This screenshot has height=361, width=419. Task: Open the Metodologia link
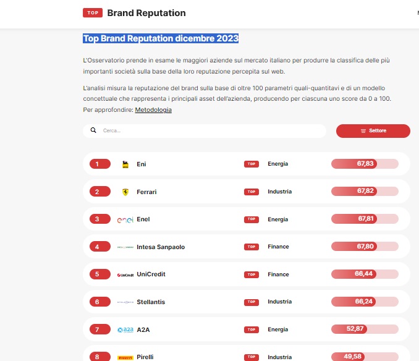point(153,109)
